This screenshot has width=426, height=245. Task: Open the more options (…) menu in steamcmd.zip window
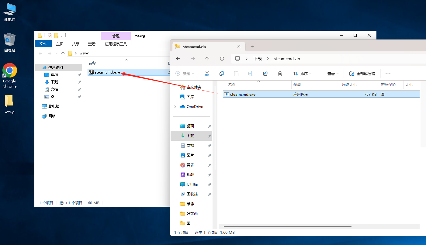tap(388, 74)
